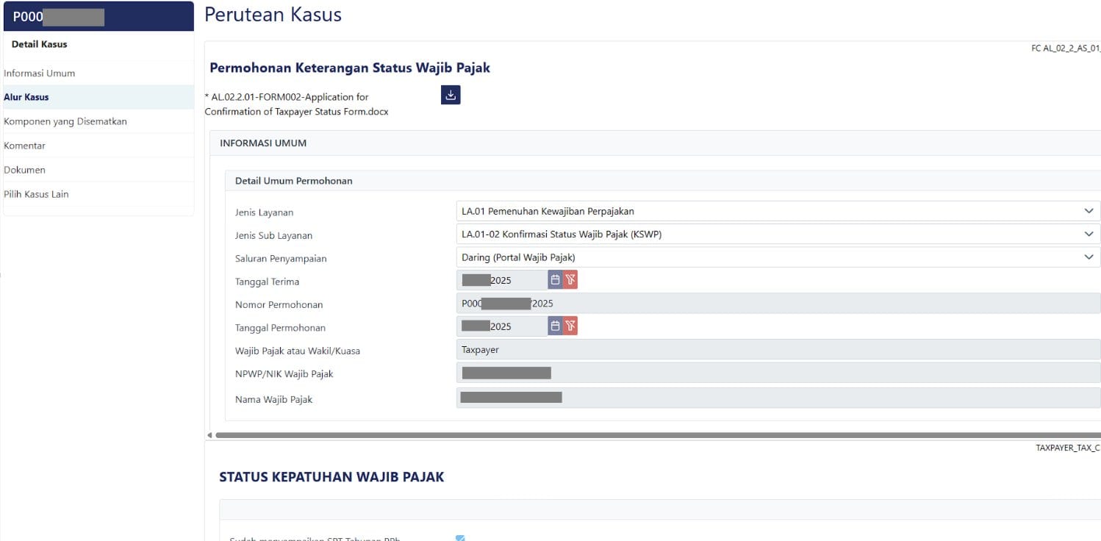Open the Jenis Sub Layanan dropdown chevron
Viewport: 1101px width, 541px height.
click(1089, 234)
